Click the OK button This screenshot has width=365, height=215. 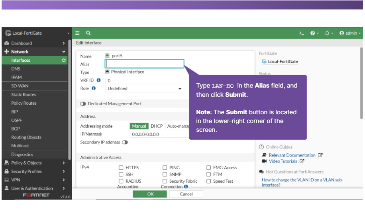150,194
